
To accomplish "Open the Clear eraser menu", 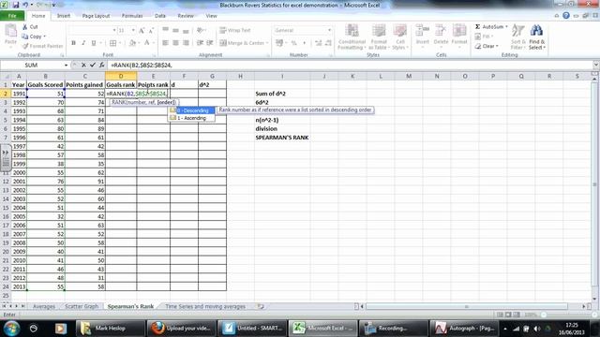I will [486, 46].
